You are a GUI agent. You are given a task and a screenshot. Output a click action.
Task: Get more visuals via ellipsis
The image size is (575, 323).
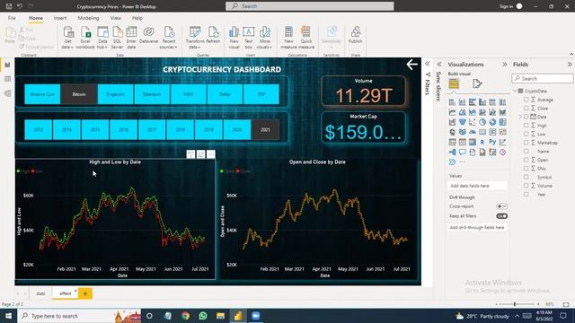point(463,161)
